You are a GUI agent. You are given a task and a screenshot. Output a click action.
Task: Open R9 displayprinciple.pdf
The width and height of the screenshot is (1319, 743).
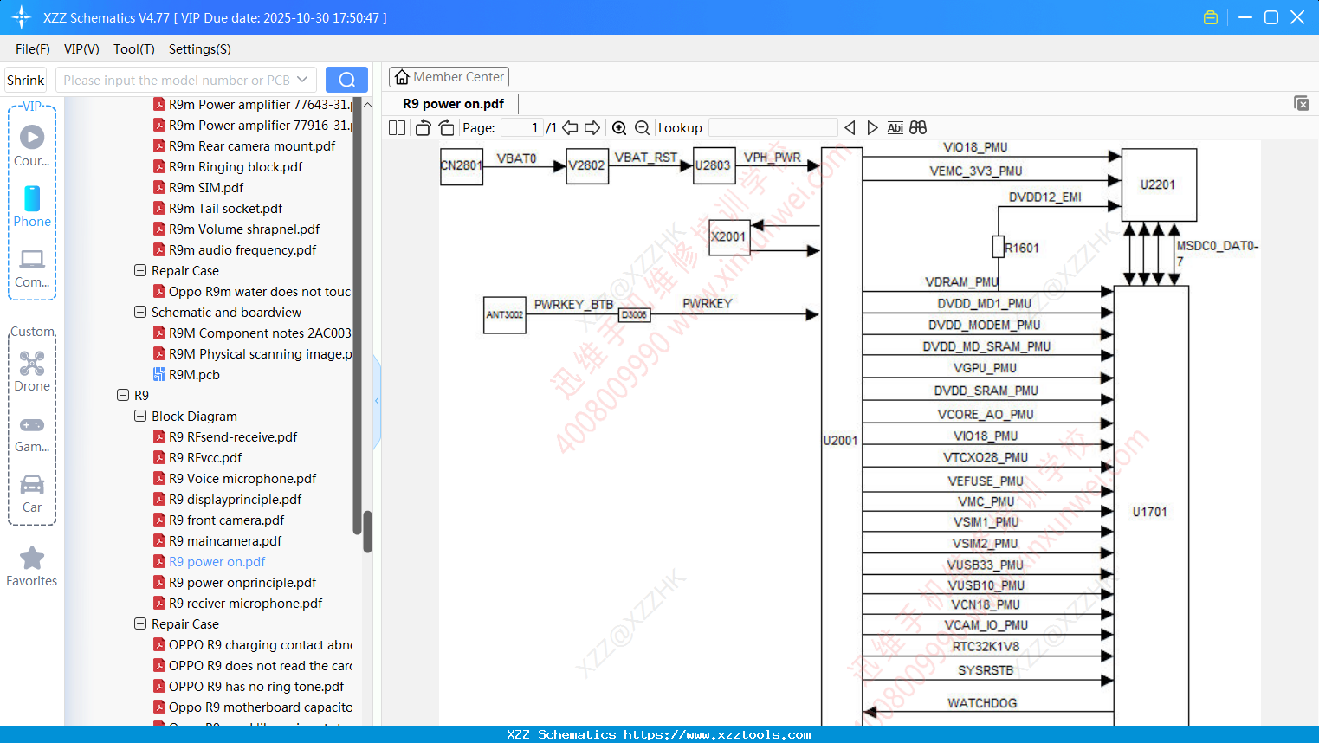236,499
